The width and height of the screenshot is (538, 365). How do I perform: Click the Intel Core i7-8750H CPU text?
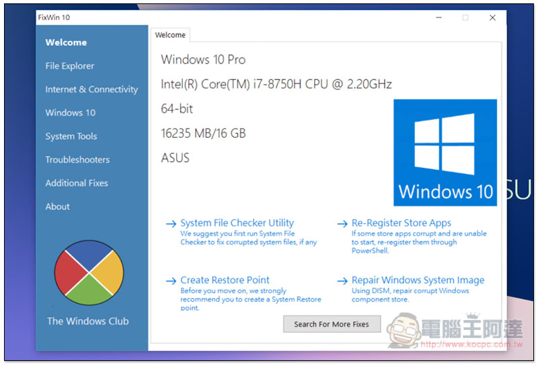(276, 85)
